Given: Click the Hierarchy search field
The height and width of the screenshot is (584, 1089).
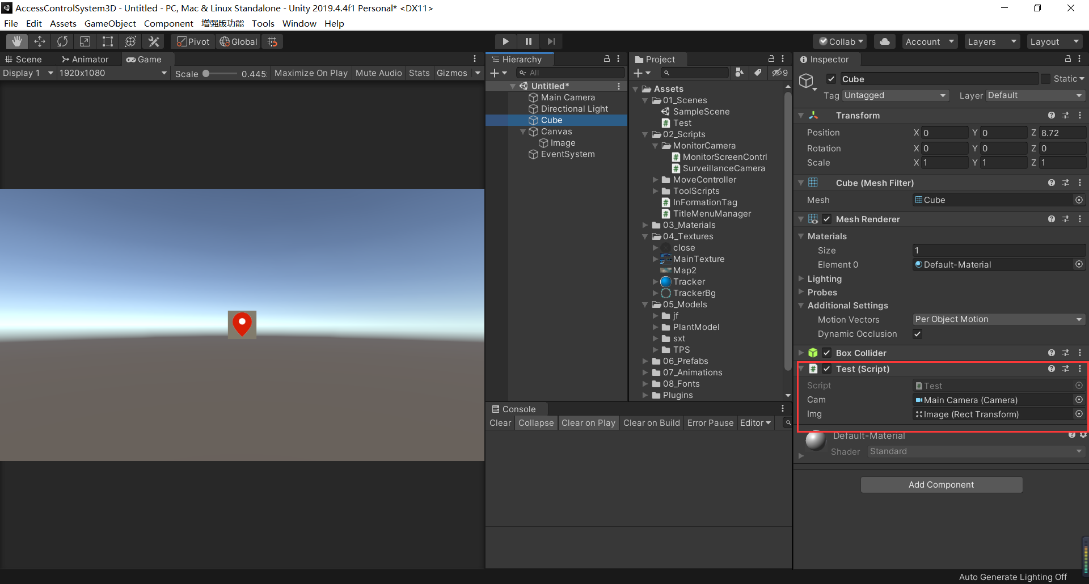Looking at the screenshot, I should (570, 73).
